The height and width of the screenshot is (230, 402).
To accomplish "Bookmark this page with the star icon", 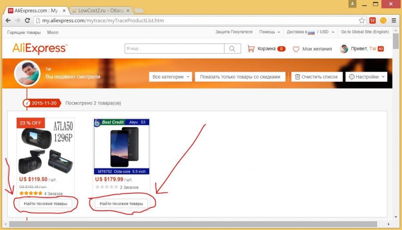I will (362, 21).
